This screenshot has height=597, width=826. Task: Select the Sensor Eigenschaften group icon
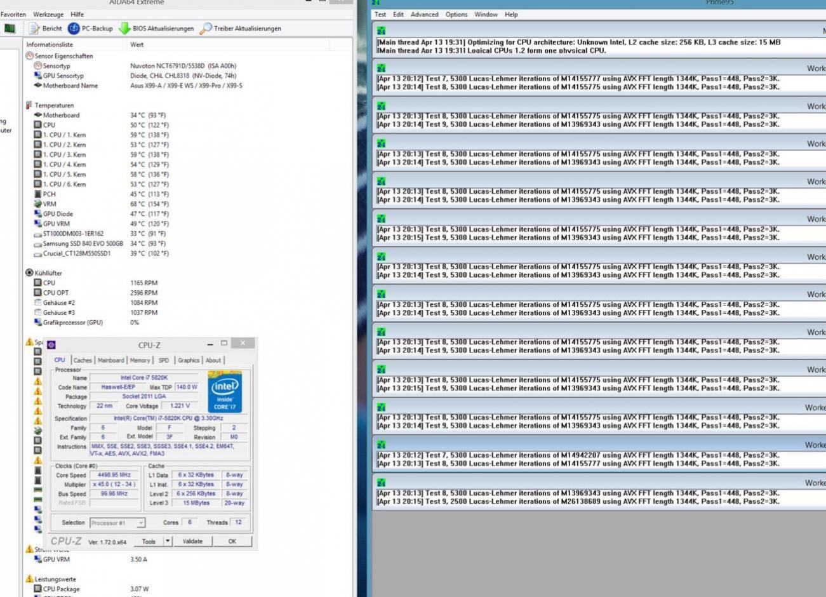click(x=29, y=56)
